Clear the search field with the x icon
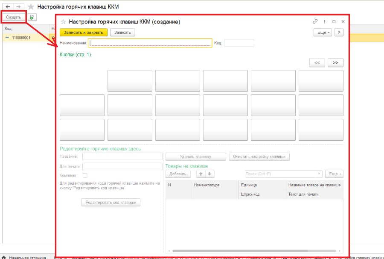384x259 pixels. click(x=319, y=174)
